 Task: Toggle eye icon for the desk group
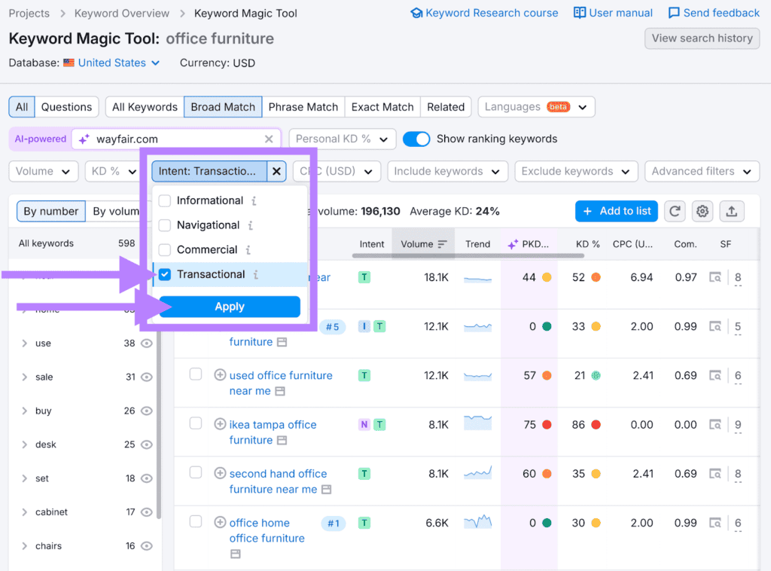tap(147, 444)
